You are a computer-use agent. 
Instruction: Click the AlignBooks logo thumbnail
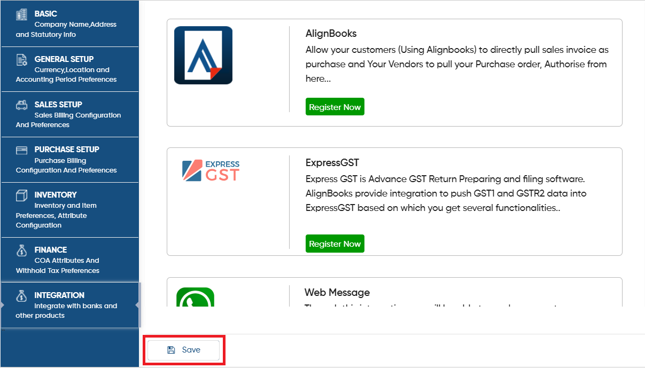pos(203,56)
